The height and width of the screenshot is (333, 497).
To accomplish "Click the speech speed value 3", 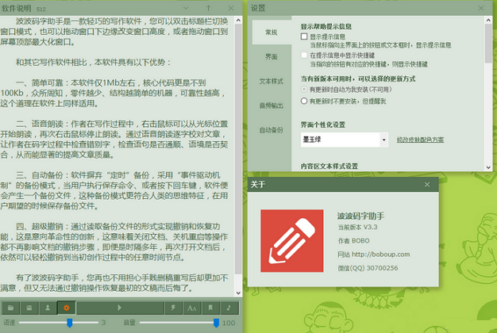I will pos(103,323).
